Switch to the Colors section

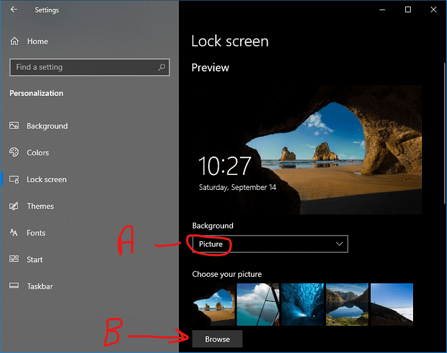click(38, 152)
